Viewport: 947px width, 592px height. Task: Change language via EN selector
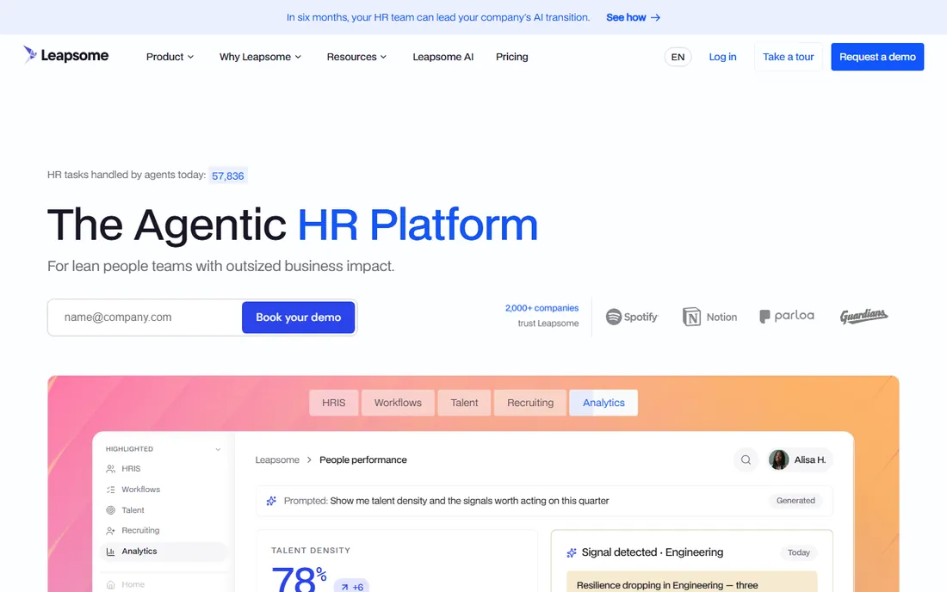coord(678,57)
